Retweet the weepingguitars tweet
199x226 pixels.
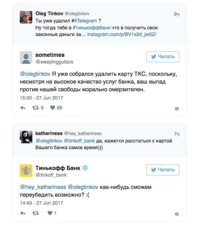point(35,108)
